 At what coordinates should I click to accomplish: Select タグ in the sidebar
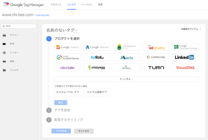point(12,44)
